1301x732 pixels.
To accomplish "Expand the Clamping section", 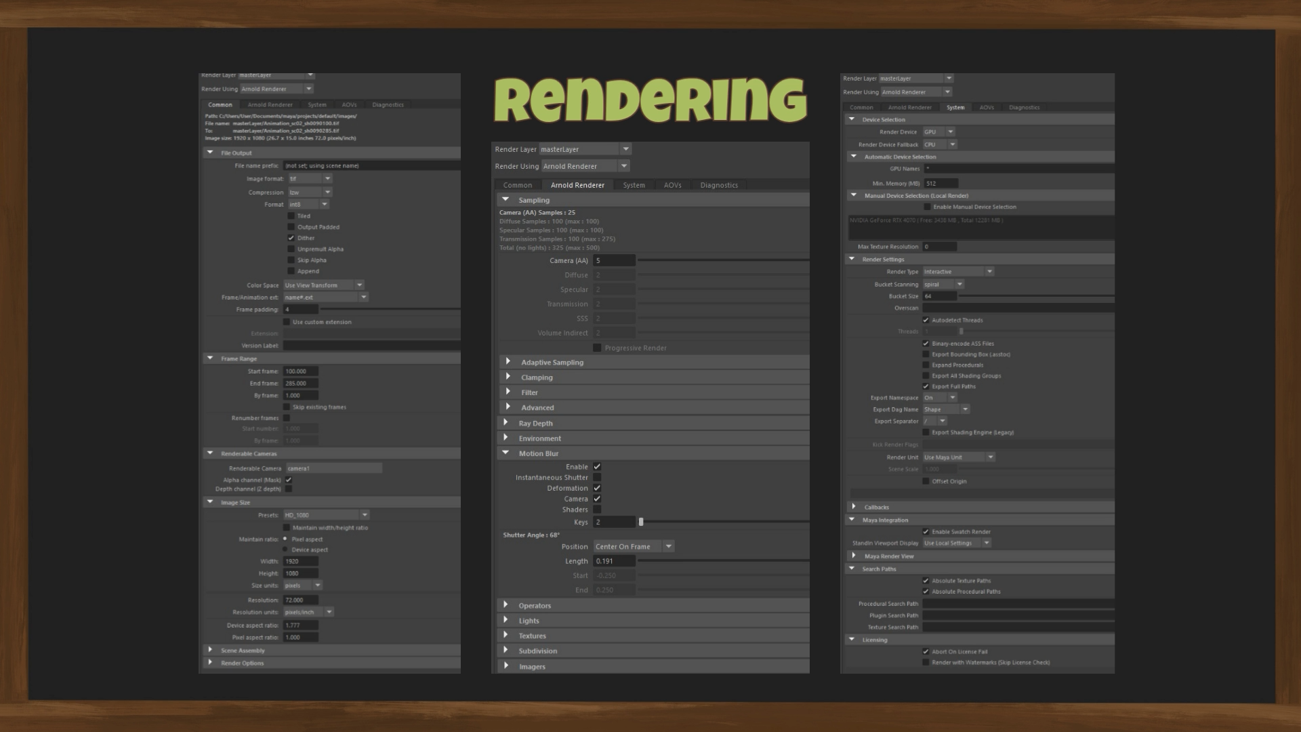I will tap(508, 377).
